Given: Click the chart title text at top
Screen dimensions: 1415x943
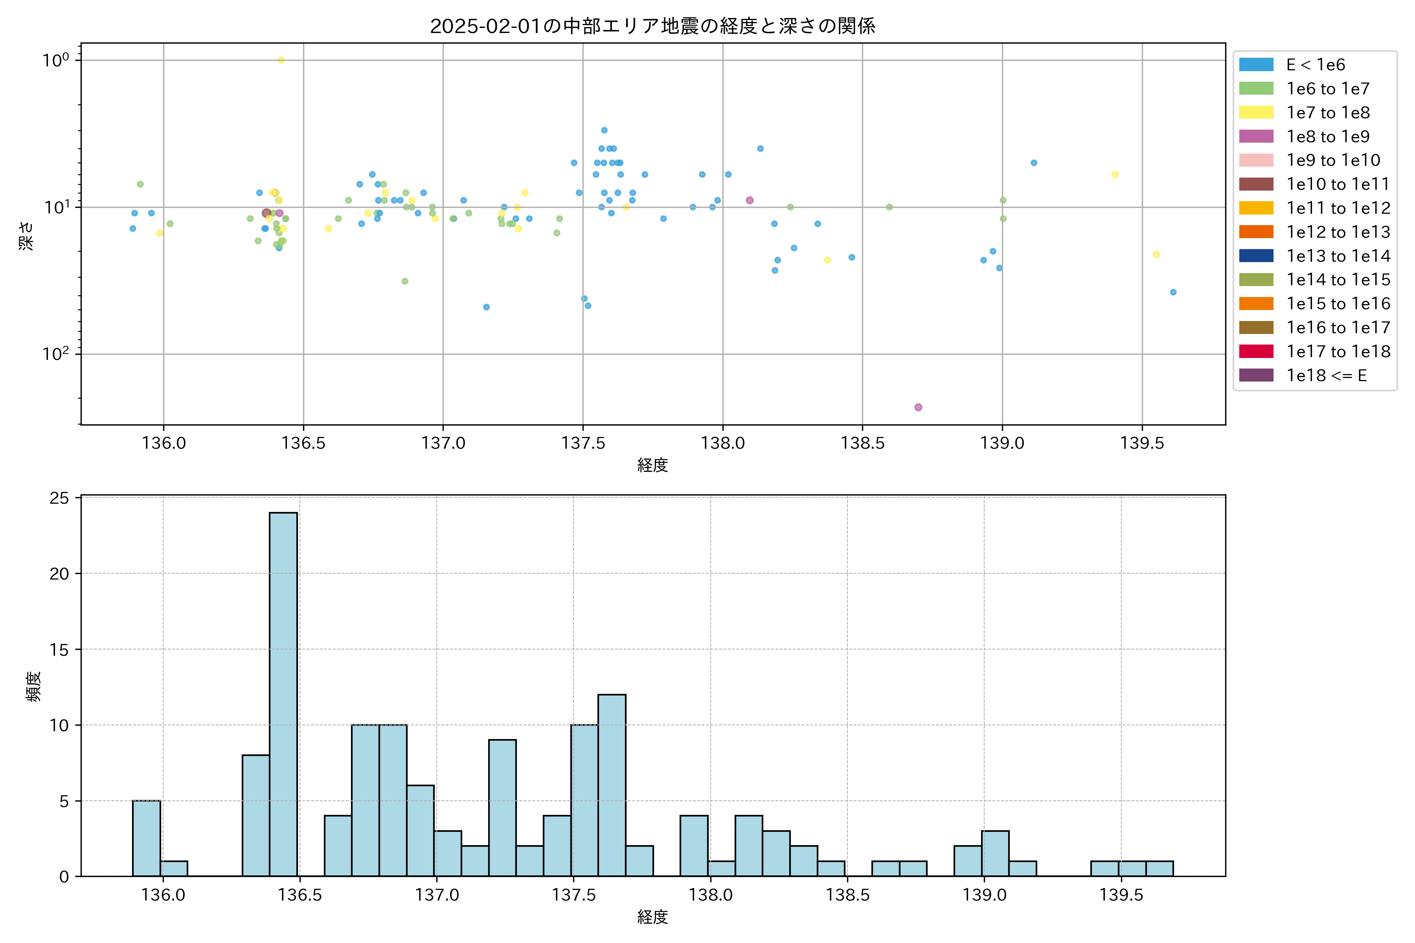Looking at the screenshot, I should pyautogui.click(x=652, y=26).
